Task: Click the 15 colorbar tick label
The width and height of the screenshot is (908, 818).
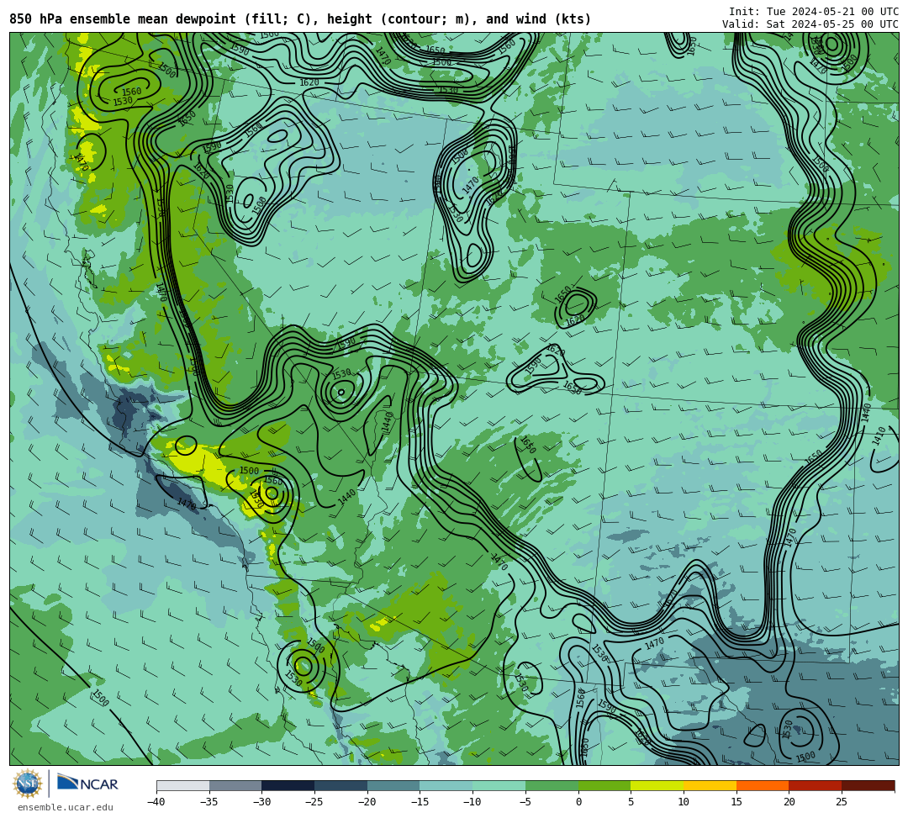Action: tap(736, 802)
